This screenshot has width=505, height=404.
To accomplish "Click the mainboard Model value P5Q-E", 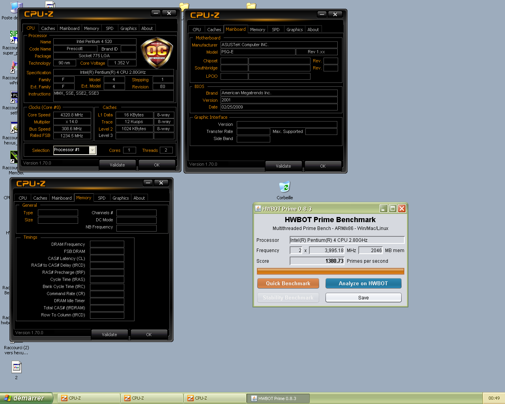I will 258,52.
